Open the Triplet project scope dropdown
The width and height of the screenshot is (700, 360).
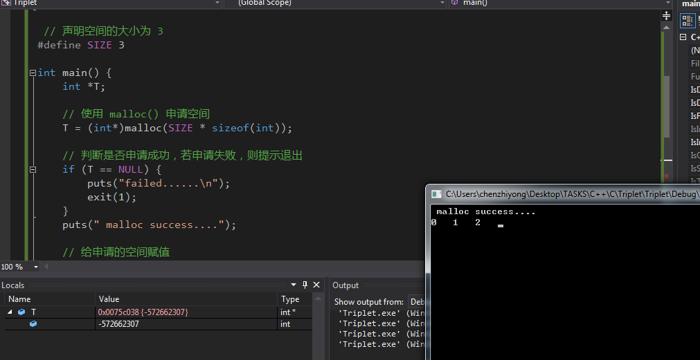tap(217, 3)
